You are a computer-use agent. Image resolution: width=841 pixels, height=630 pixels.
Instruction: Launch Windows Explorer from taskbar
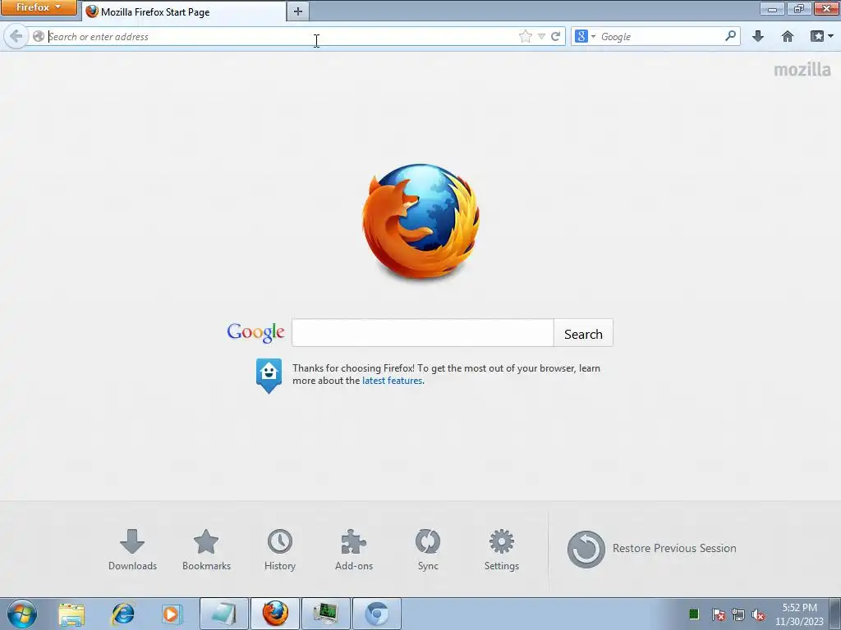click(x=71, y=614)
